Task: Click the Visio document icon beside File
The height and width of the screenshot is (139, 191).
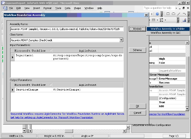Action: (5, 8)
